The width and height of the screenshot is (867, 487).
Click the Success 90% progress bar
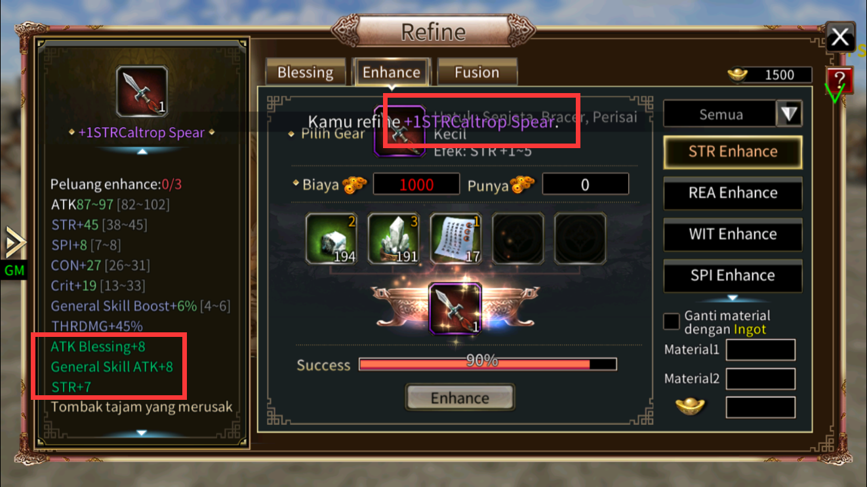pyautogui.click(x=488, y=364)
